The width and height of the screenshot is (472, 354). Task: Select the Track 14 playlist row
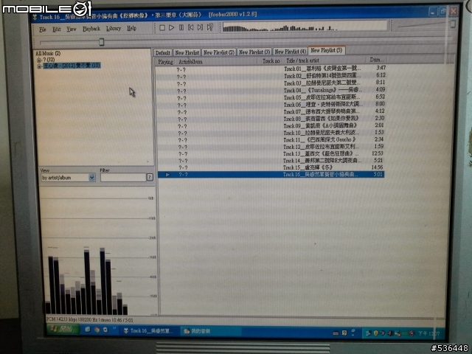pos(271,161)
